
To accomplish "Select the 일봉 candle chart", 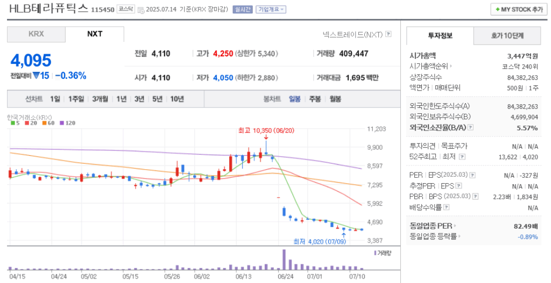I will click(x=294, y=99).
